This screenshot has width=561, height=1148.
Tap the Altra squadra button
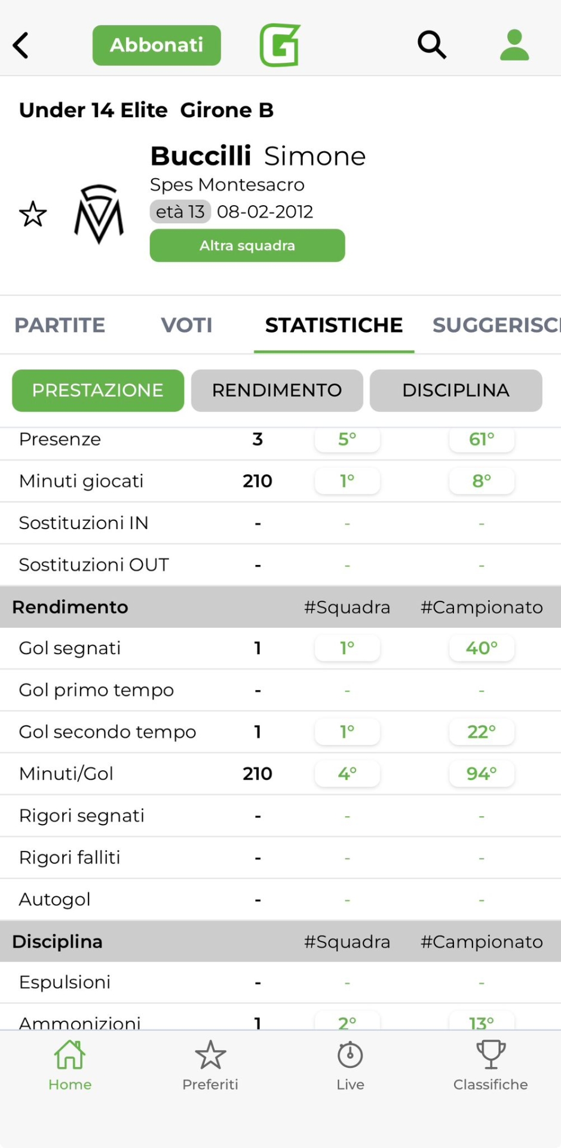(247, 246)
